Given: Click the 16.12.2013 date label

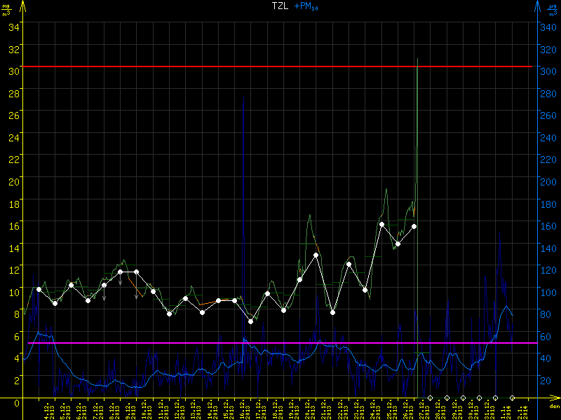Looking at the screenshot, I should coord(243,410).
